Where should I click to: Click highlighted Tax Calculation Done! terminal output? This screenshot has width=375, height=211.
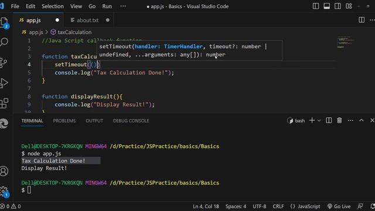(x=53, y=161)
